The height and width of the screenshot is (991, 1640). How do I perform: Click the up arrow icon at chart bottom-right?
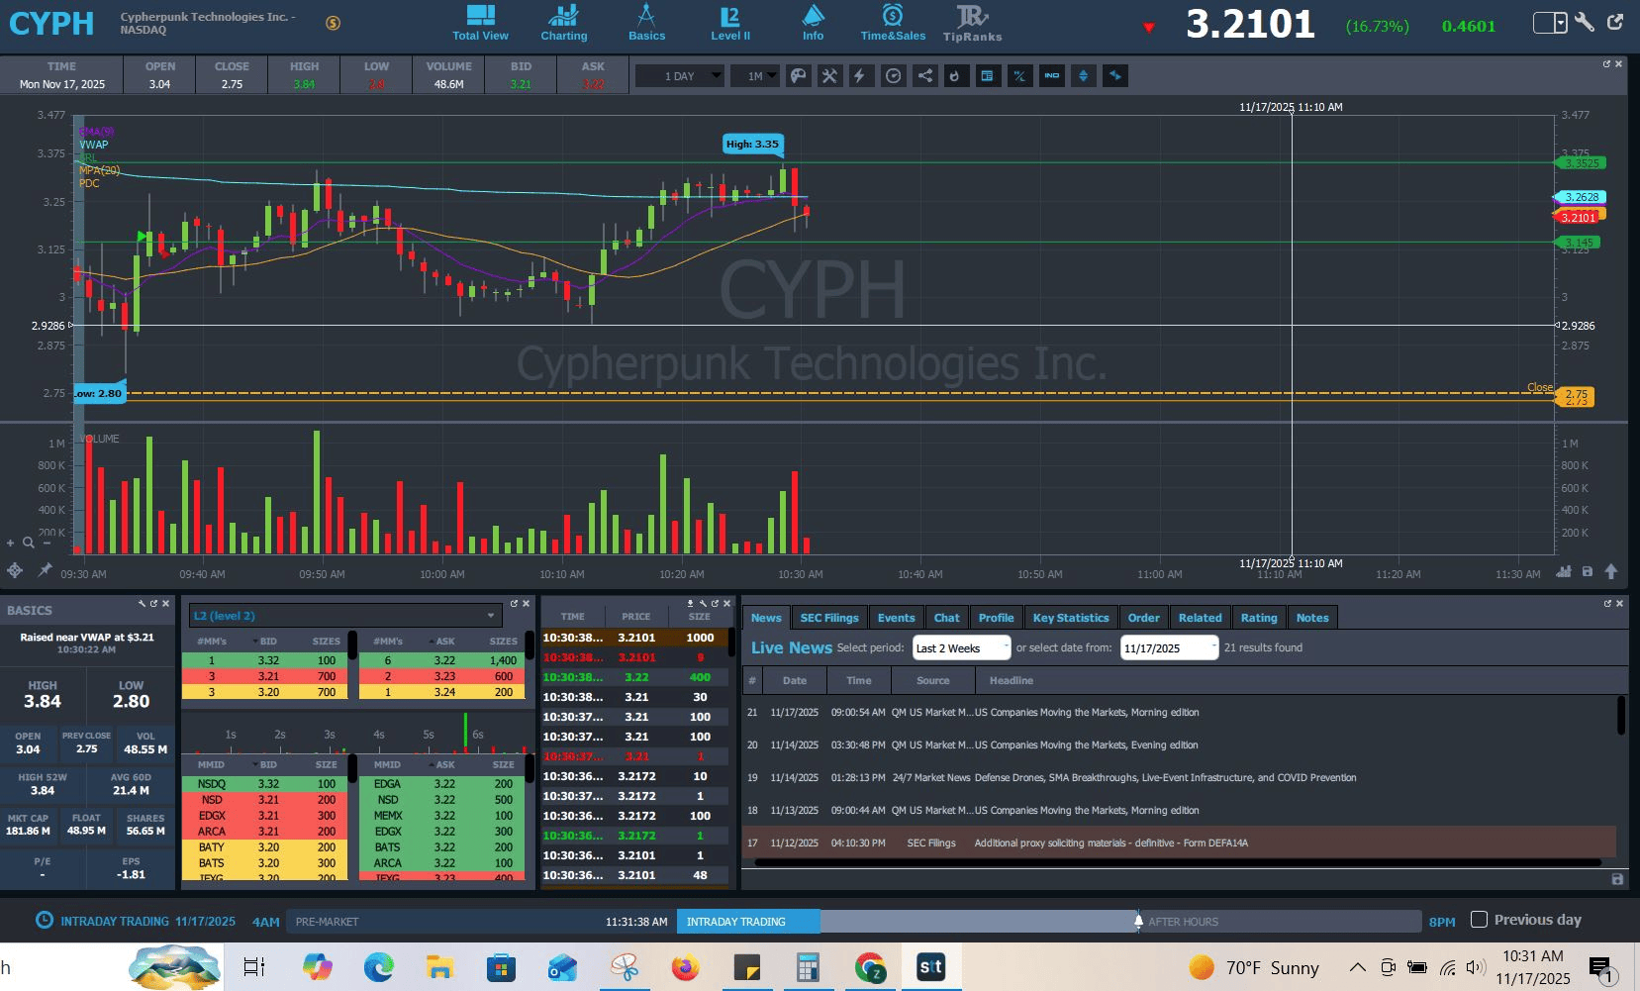click(1611, 571)
